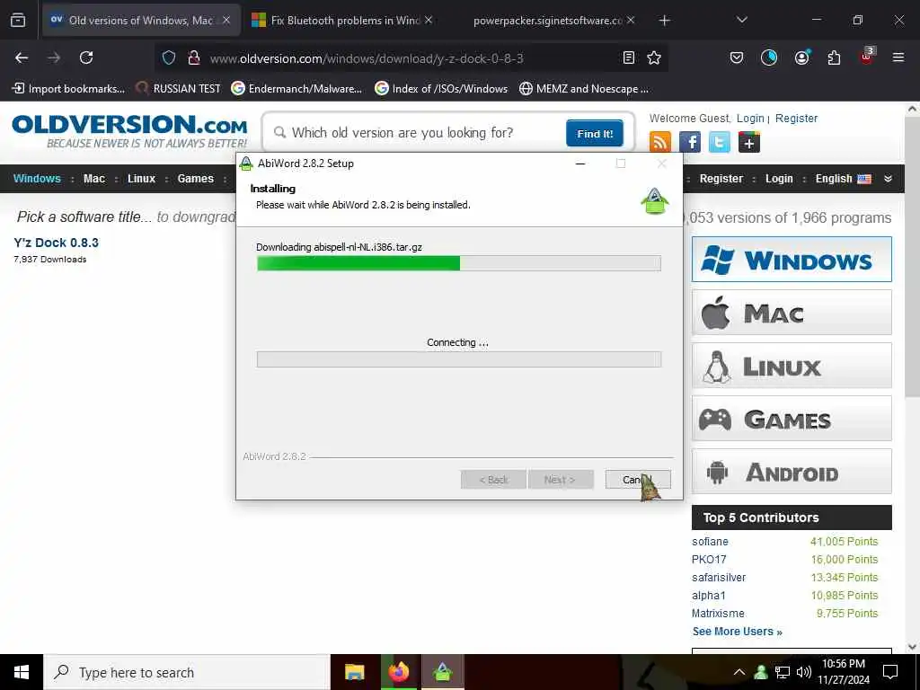
Task: Open the Mac platform banner
Action: click(792, 312)
